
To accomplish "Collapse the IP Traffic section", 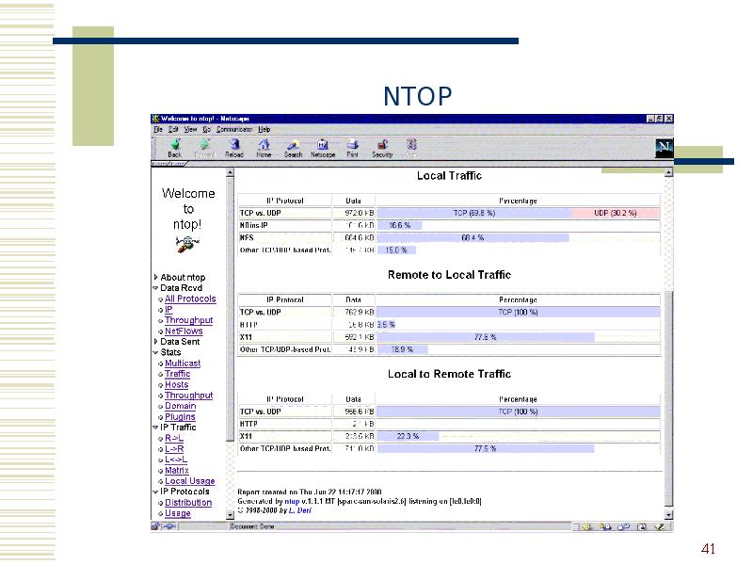I will click(x=156, y=428).
